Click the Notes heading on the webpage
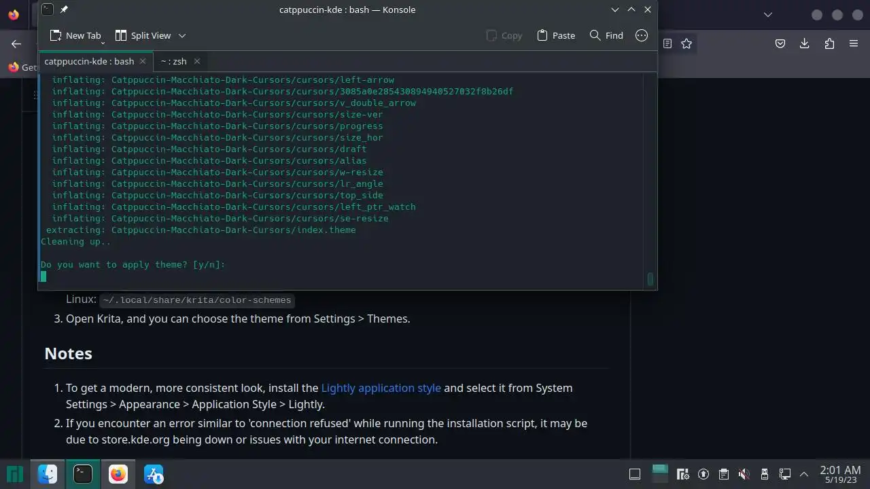 68,353
